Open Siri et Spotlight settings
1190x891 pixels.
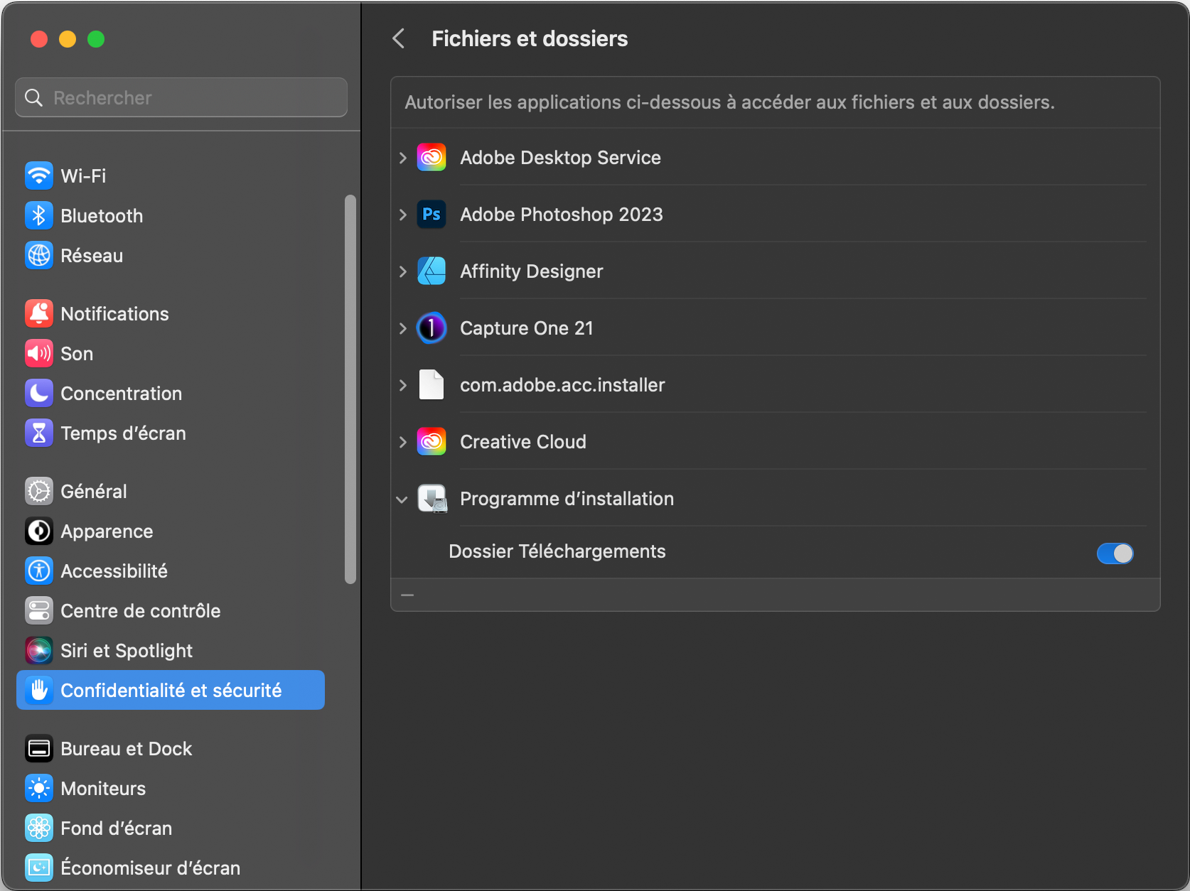pos(171,650)
